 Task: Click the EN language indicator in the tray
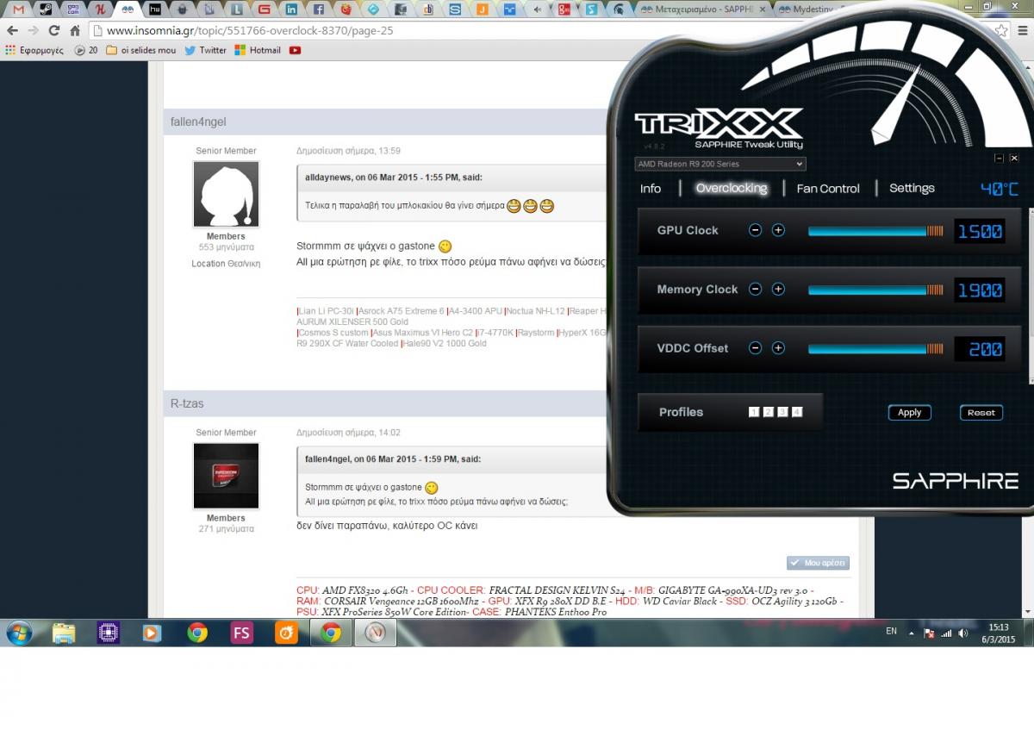pos(891,632)
